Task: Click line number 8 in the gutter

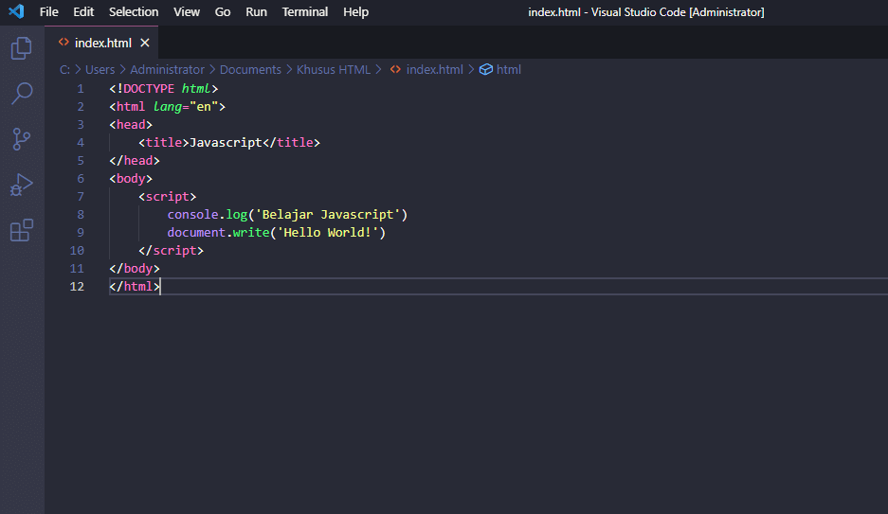Action: click(x=81, y=215)
